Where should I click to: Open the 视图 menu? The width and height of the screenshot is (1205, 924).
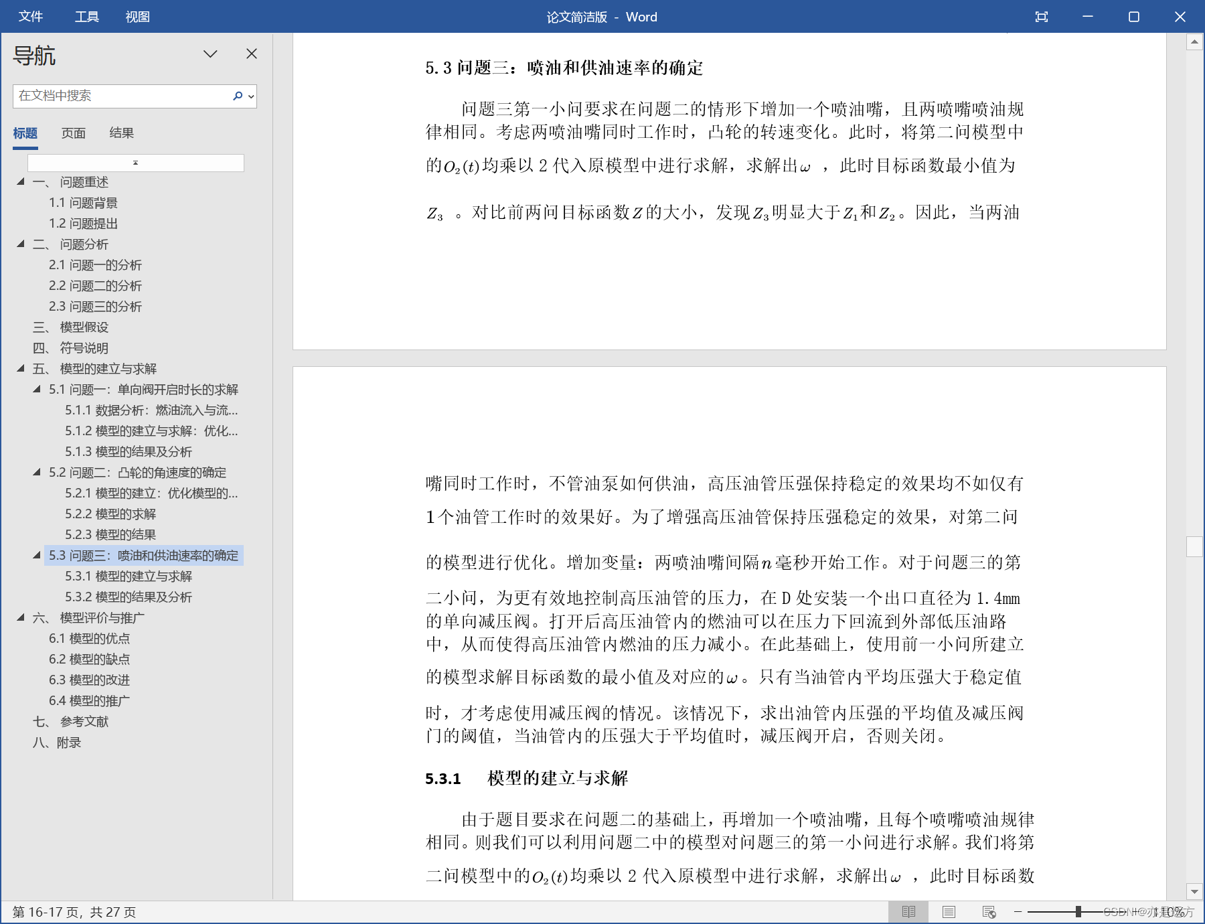point(138,17)
